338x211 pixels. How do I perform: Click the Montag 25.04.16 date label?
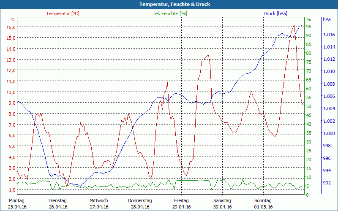(17, 203)
